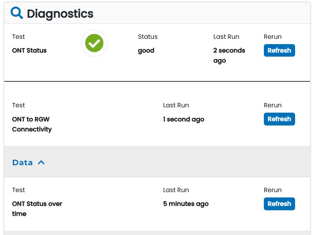Rerun ONT to RGW Connectivity test
Image resolution: width=316 pixels, height=235 pixels.
279,119
